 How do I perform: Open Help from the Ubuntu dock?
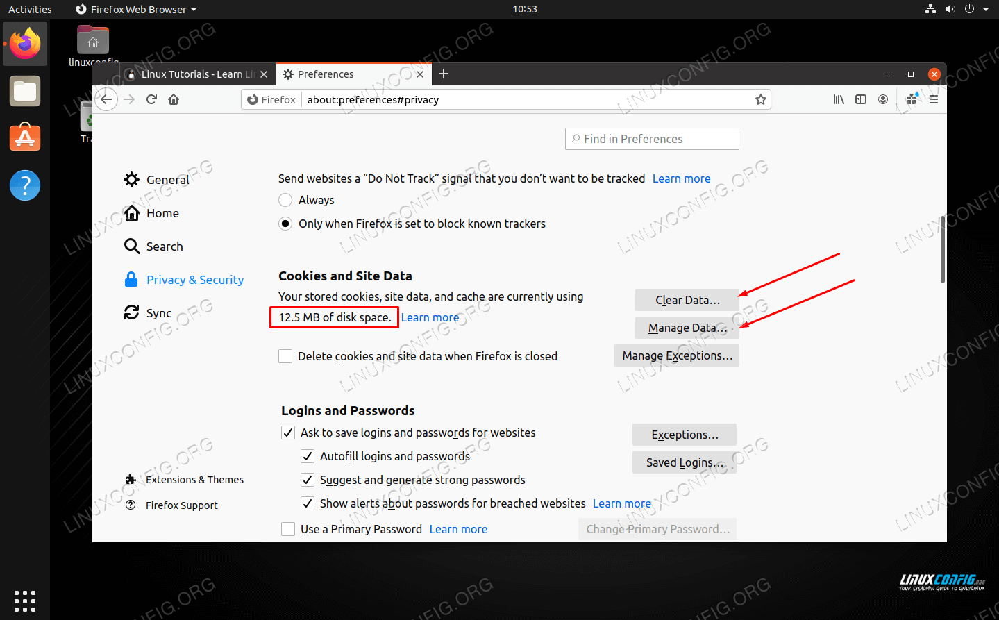coord(25,185)
